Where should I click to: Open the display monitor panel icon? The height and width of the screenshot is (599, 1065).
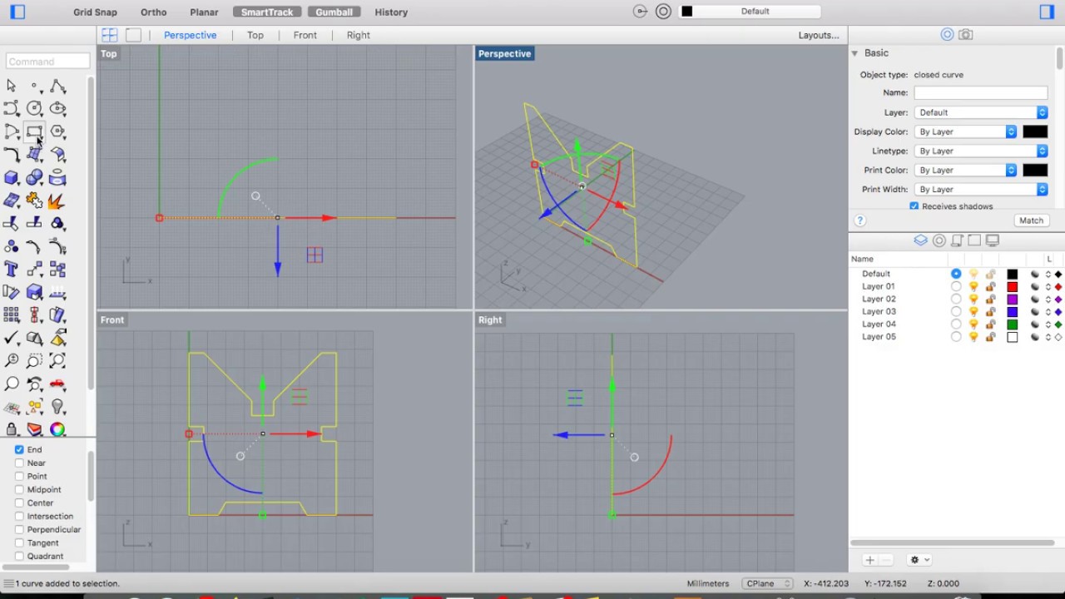click(x=992, y=240)
